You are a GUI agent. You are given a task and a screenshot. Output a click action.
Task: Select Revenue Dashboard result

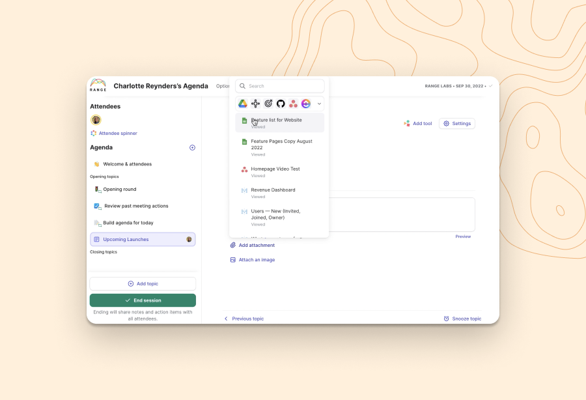279,193
